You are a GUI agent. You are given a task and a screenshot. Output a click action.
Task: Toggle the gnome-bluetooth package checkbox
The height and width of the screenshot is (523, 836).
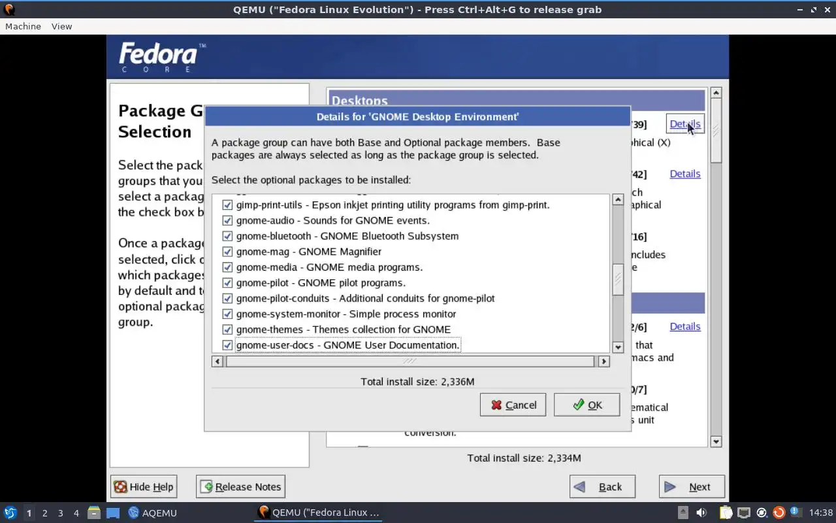pos(227,236)
